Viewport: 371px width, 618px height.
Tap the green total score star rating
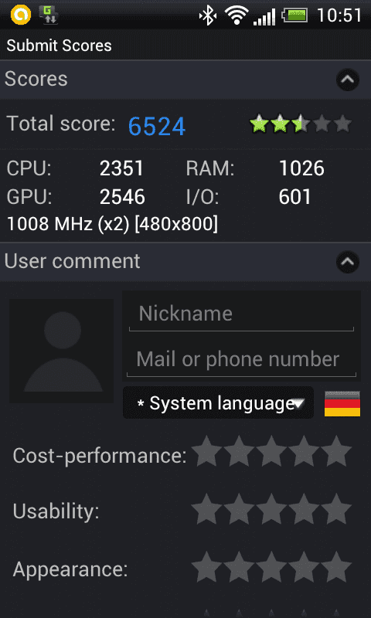pyautogui.click(x=301, y=124)
